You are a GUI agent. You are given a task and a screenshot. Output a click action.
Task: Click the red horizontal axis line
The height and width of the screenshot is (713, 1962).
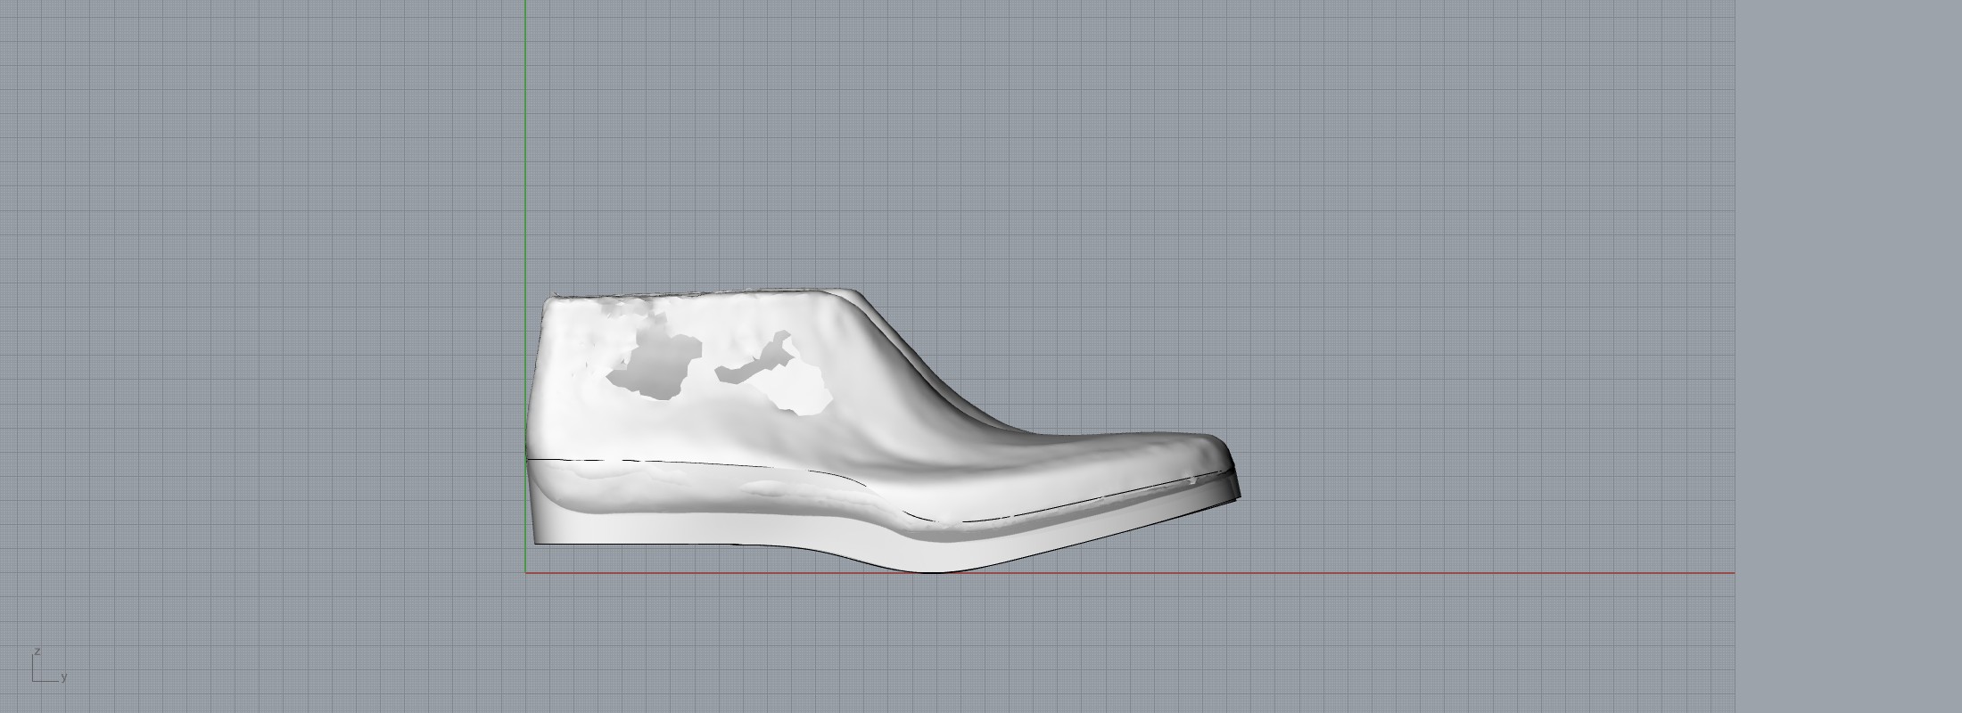point(1427,573)
